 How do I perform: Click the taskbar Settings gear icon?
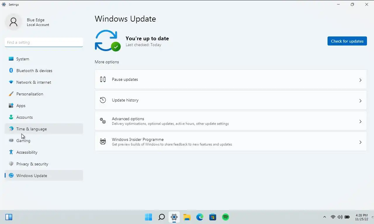[x=174, y=217]
